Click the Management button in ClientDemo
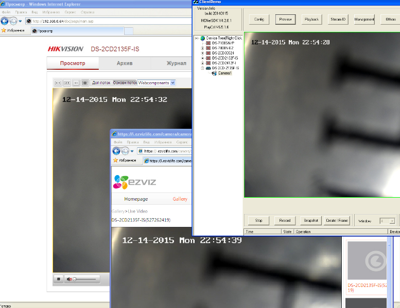 click(364, 20)
